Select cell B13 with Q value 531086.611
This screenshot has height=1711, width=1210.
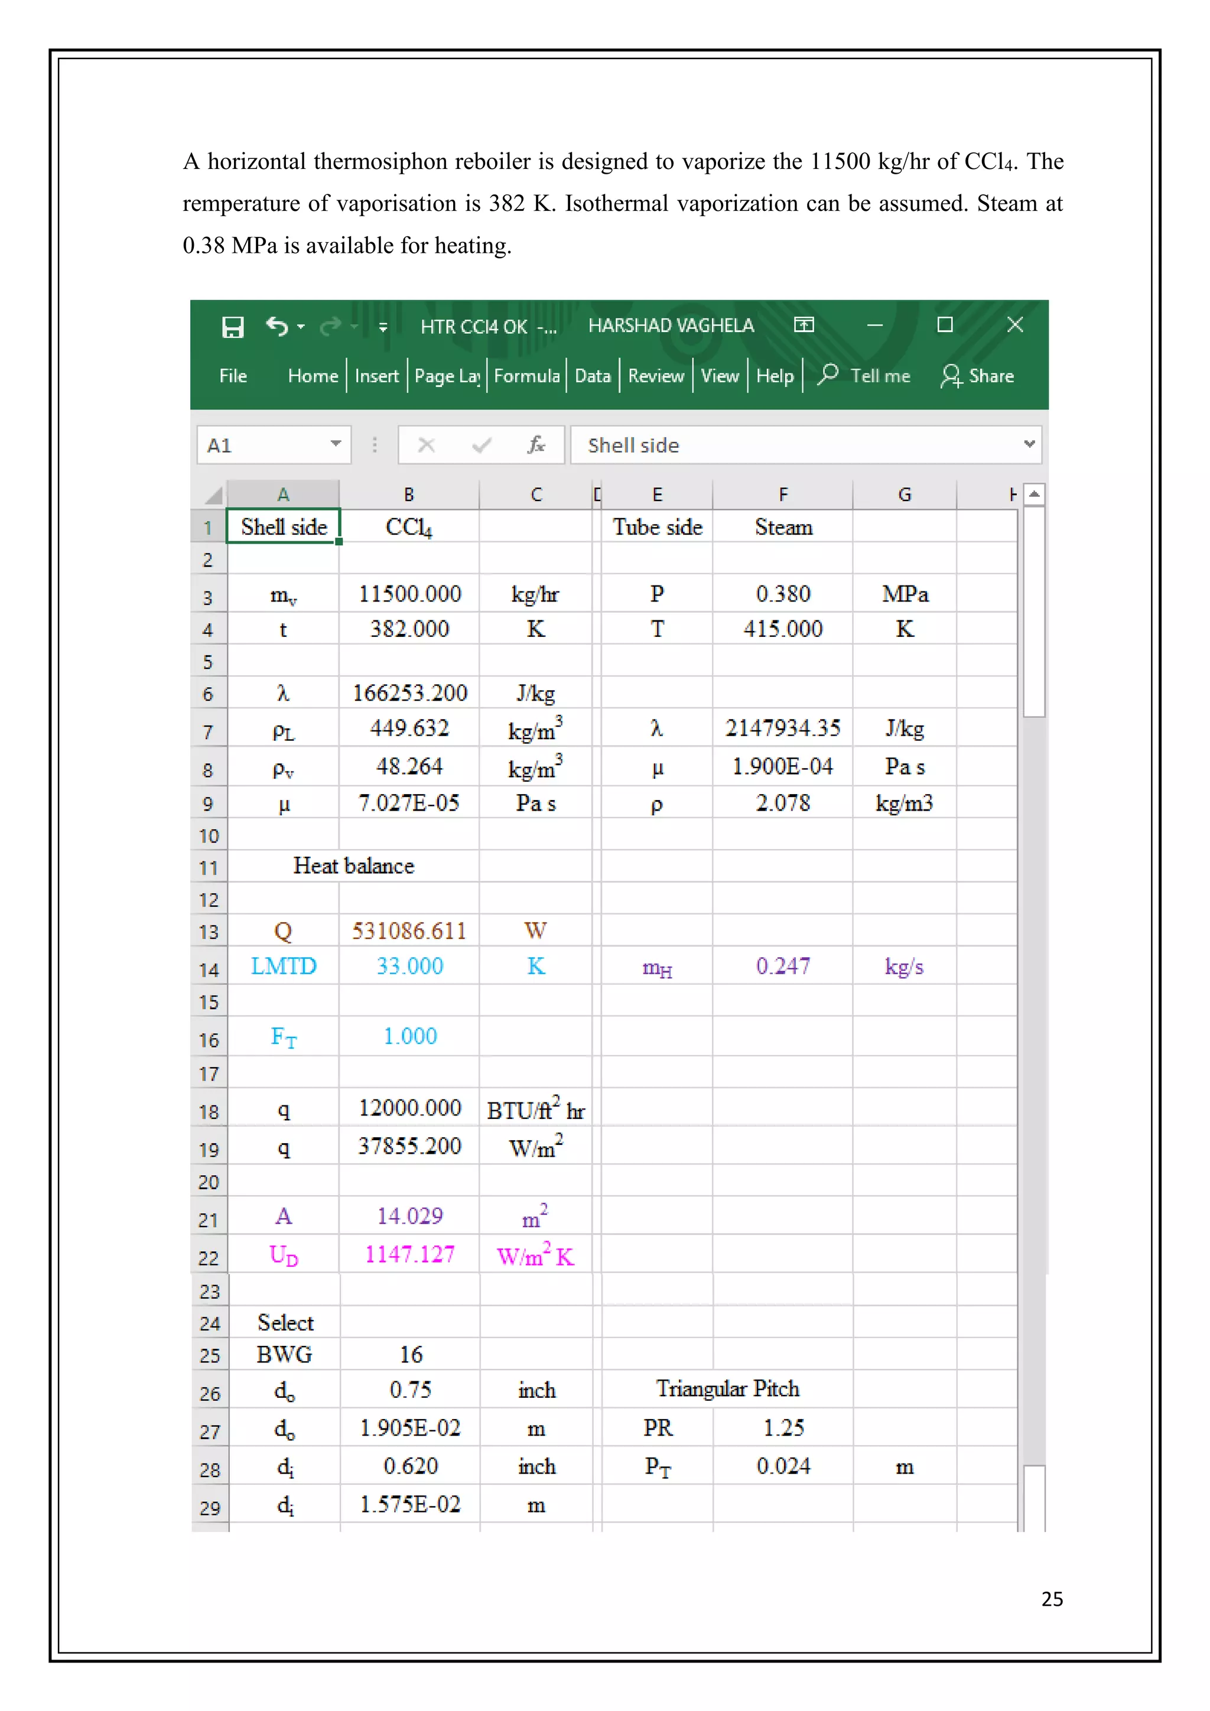tap(409, 931)
